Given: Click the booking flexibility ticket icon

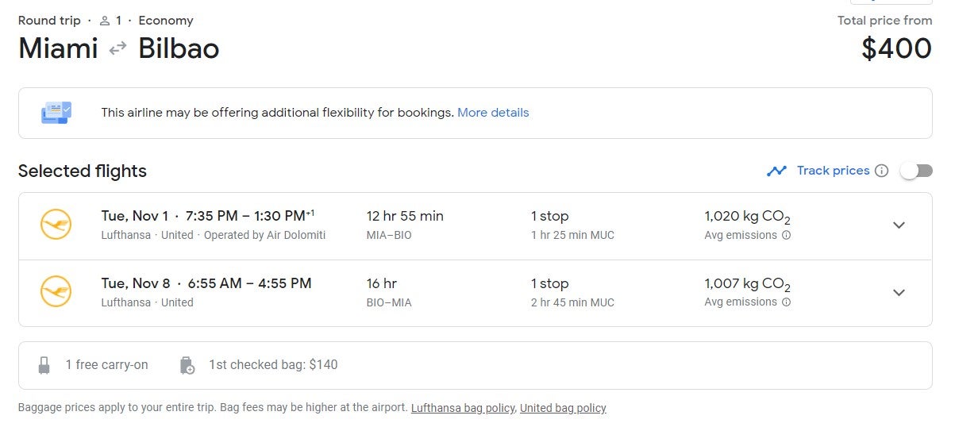Looking at the screenshot, I should [x=56, y=113].
